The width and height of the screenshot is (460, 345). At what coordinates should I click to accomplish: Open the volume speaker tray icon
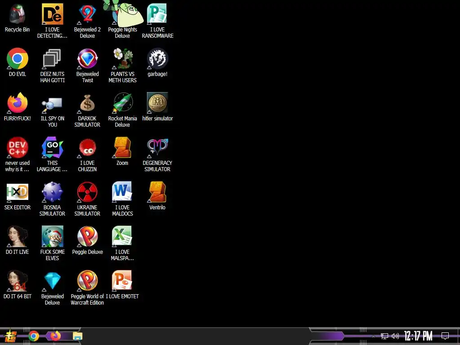[x=395, y=336]
